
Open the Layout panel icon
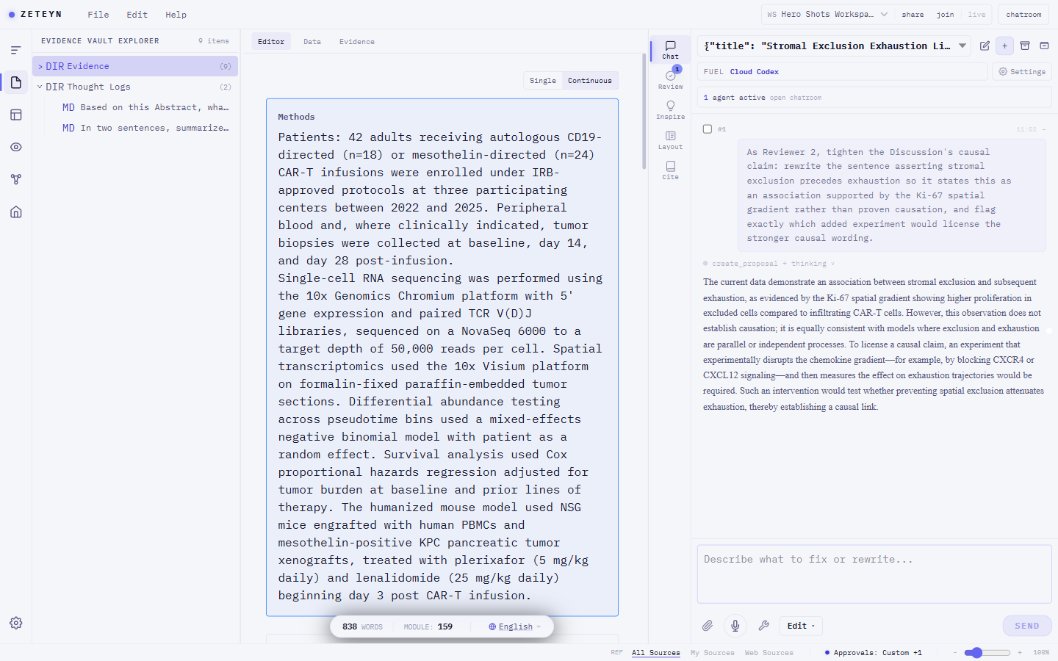(x=670, y=140)
